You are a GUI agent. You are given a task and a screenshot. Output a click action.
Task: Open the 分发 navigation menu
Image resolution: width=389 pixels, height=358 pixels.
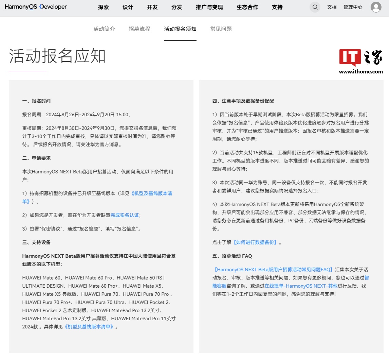pos(177,7)
